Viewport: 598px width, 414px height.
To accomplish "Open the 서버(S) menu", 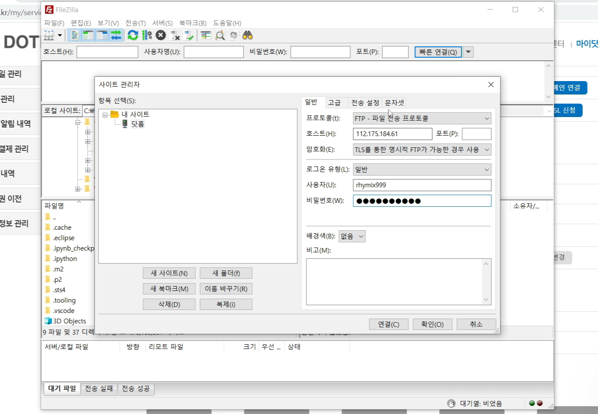I will 162,23.
